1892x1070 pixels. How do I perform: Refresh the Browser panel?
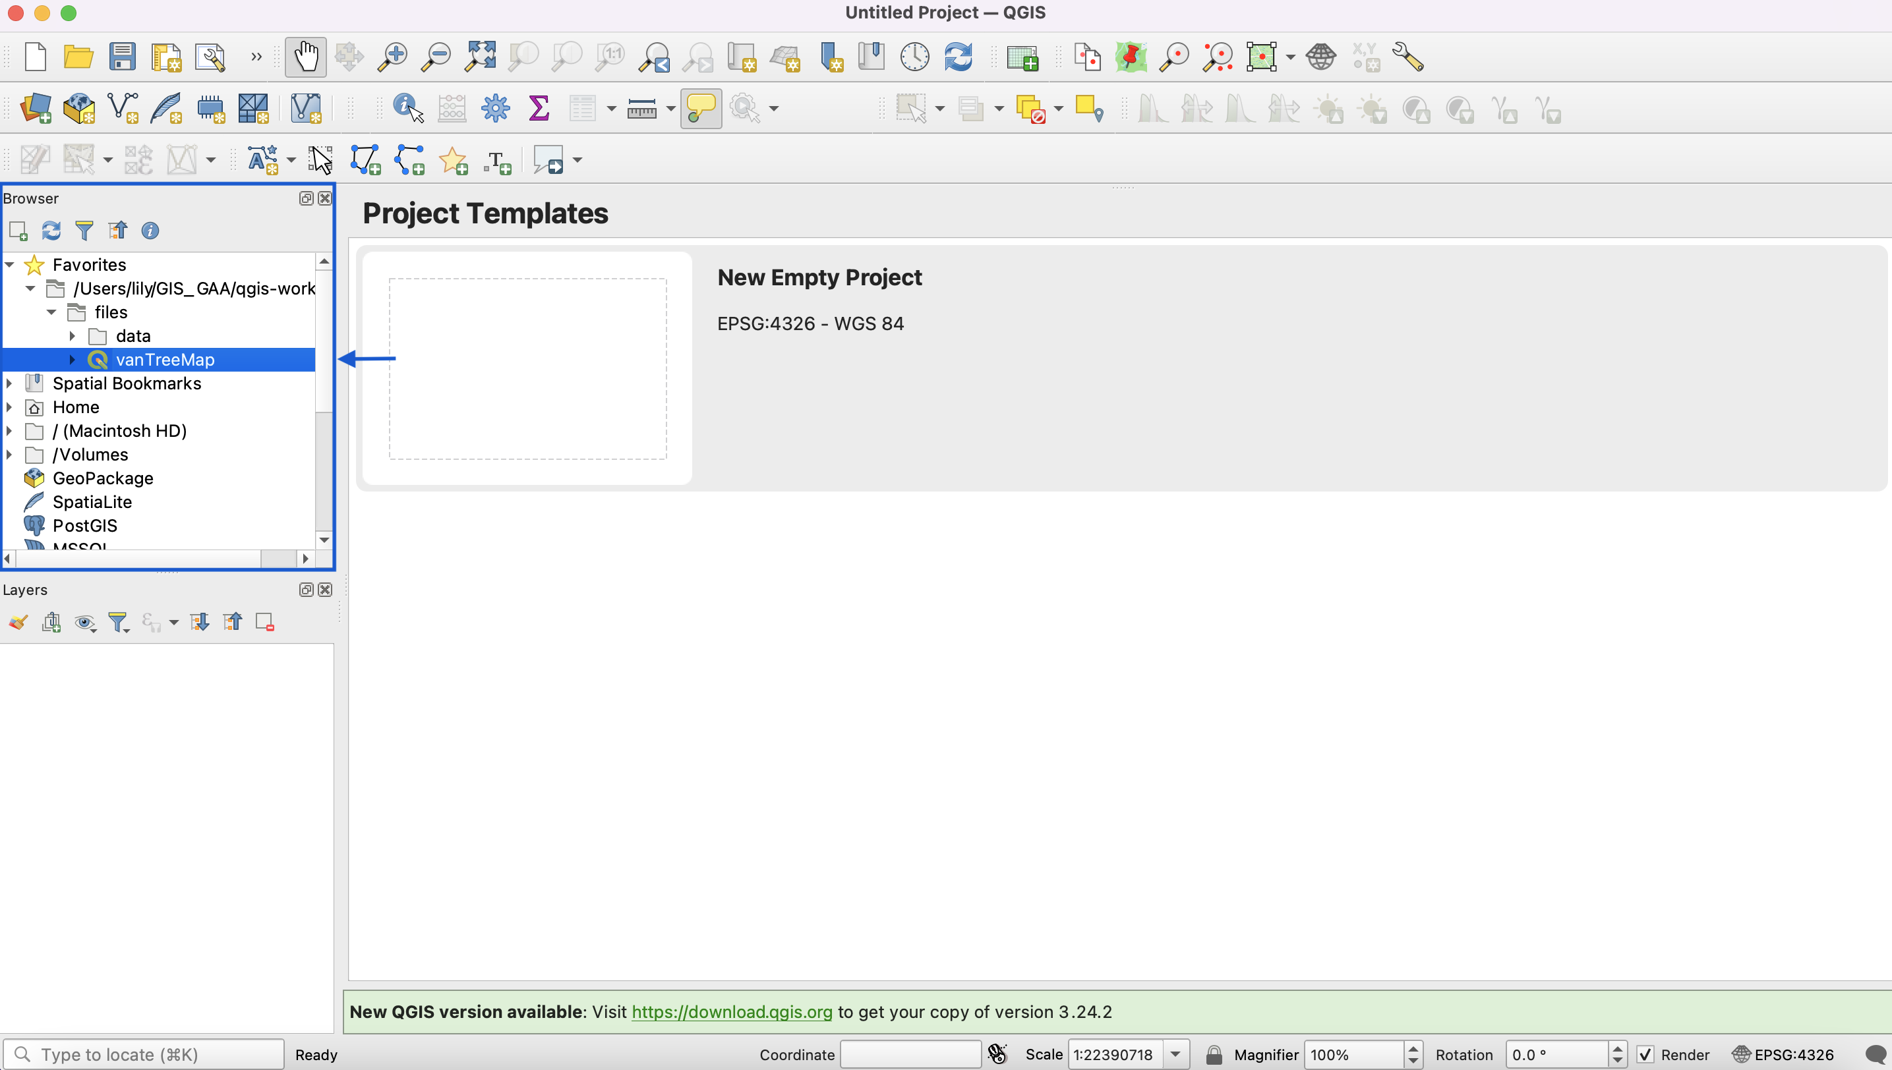tap(51, 231)
